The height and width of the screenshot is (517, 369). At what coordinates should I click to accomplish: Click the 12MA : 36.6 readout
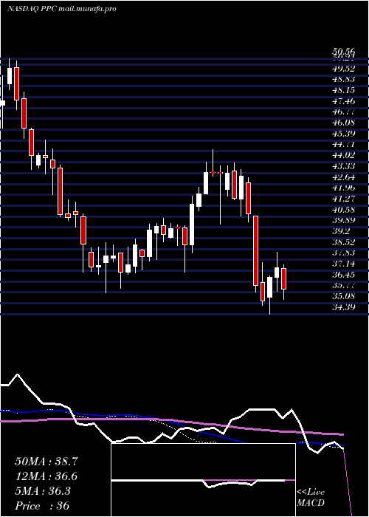(x=46, y=476)
